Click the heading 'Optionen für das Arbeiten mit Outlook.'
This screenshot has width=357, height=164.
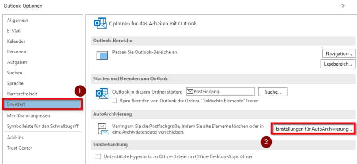pos(153,24)
